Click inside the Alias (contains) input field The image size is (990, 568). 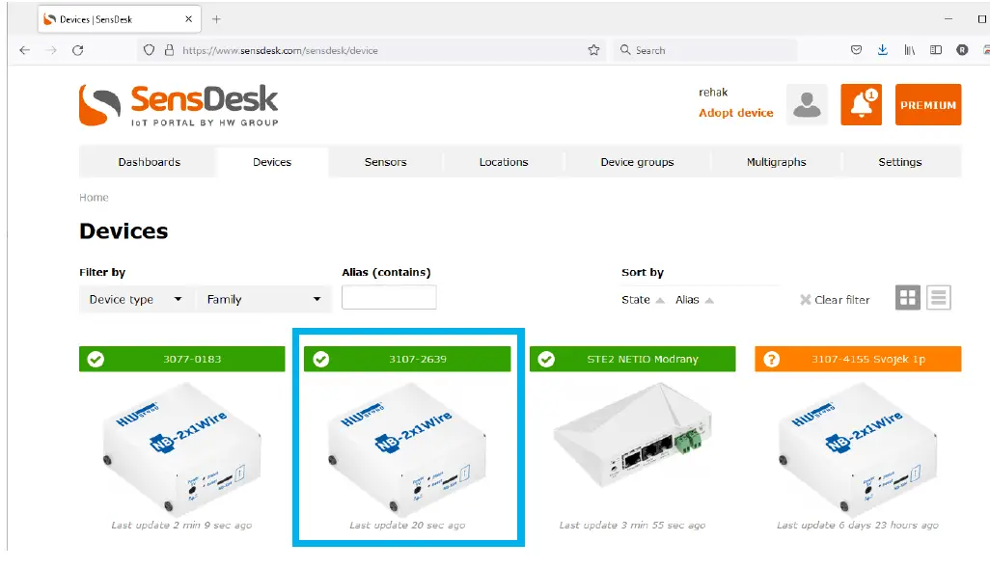389,297
